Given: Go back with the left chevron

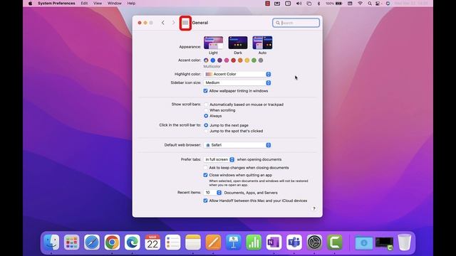Looking at the screenshot, I should [x=163, y=23].
